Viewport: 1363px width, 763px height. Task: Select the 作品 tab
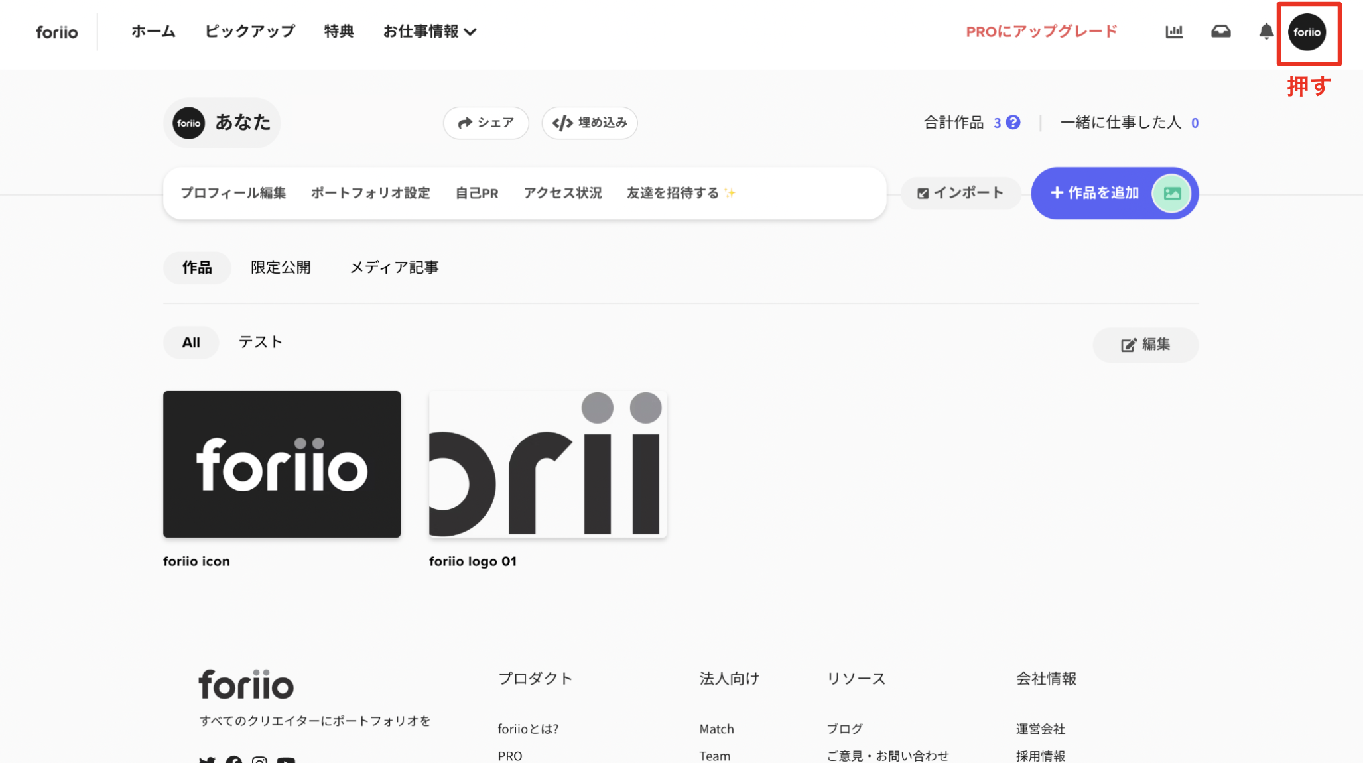click(x=197, y=267)
